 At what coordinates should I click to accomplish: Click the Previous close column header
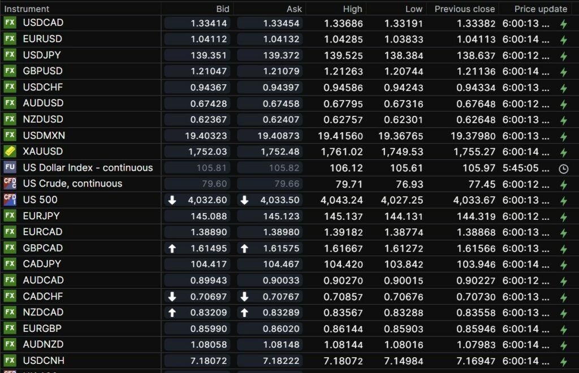pyautogui.click(x=464, y=9)
